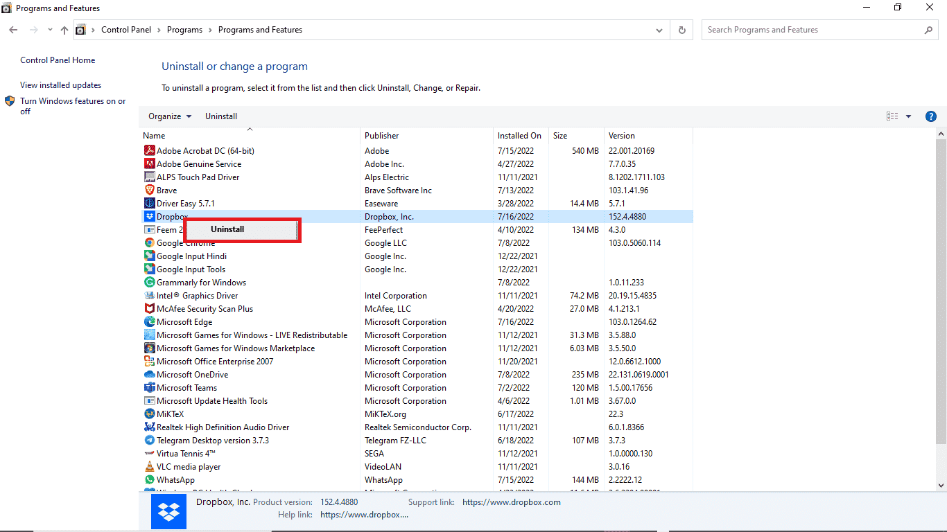Choose Uninstall from the context menu
Viewport: 947px width, 532px height.
[242, 229]
